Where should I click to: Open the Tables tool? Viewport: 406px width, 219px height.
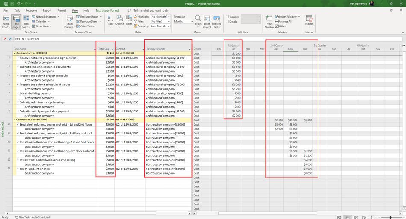pyautogui.click(x=129, y=21)
